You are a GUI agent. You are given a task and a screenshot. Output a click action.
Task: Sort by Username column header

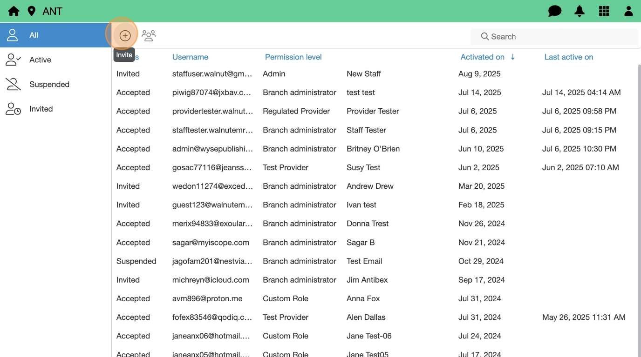190,57
